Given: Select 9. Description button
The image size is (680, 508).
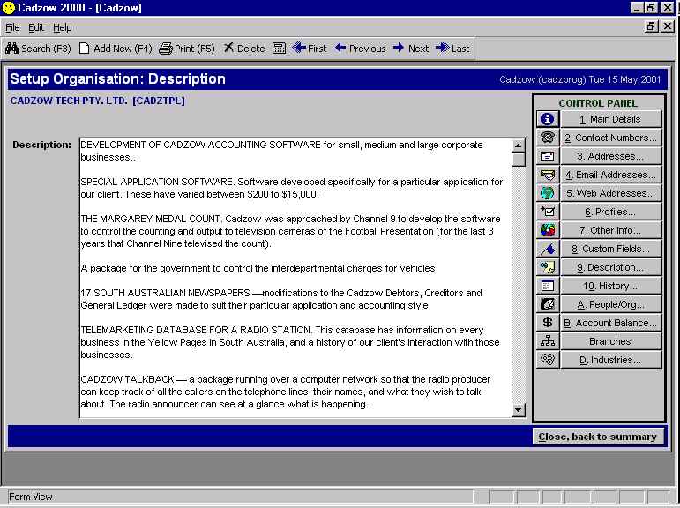Looking at the screenshot, I should 610,267.
